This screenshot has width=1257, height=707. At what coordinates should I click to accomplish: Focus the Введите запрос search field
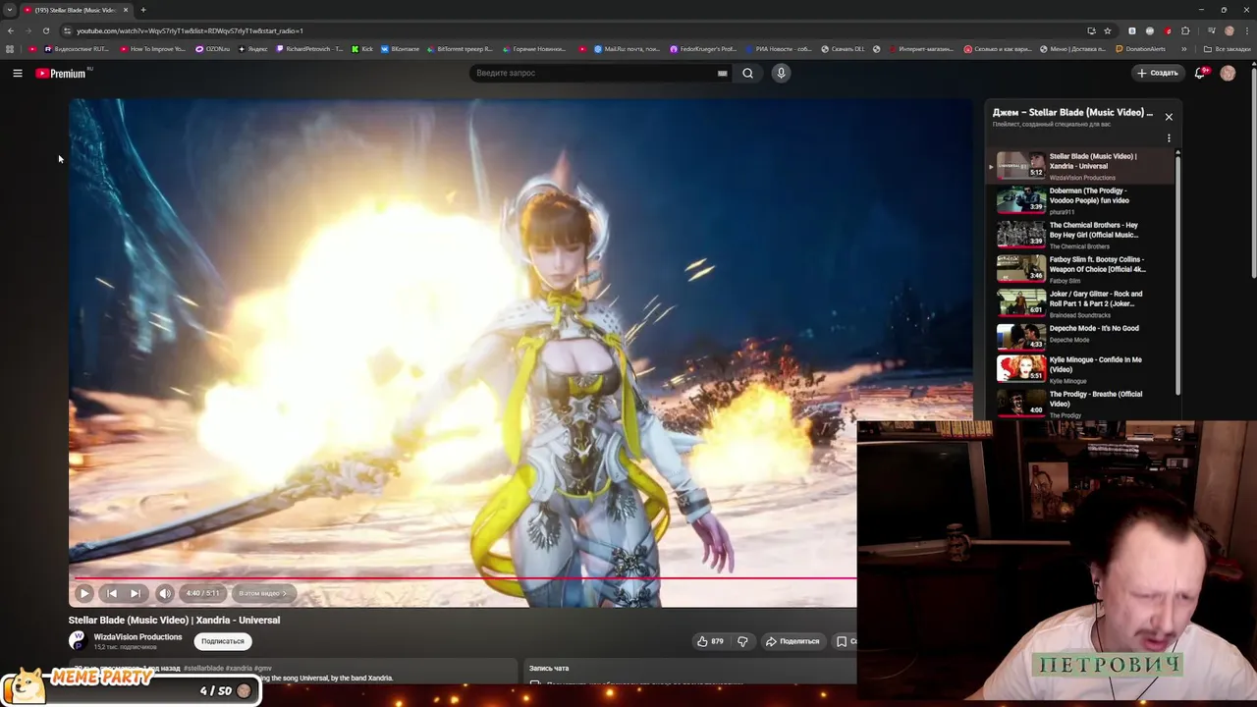(594, 73)
